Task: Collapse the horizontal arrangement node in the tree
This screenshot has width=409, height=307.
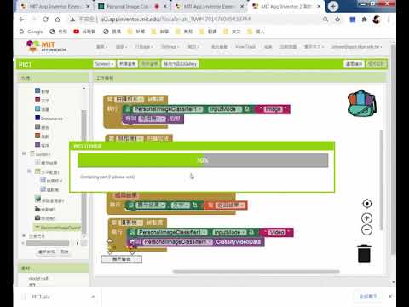Action: coord(29,171)
